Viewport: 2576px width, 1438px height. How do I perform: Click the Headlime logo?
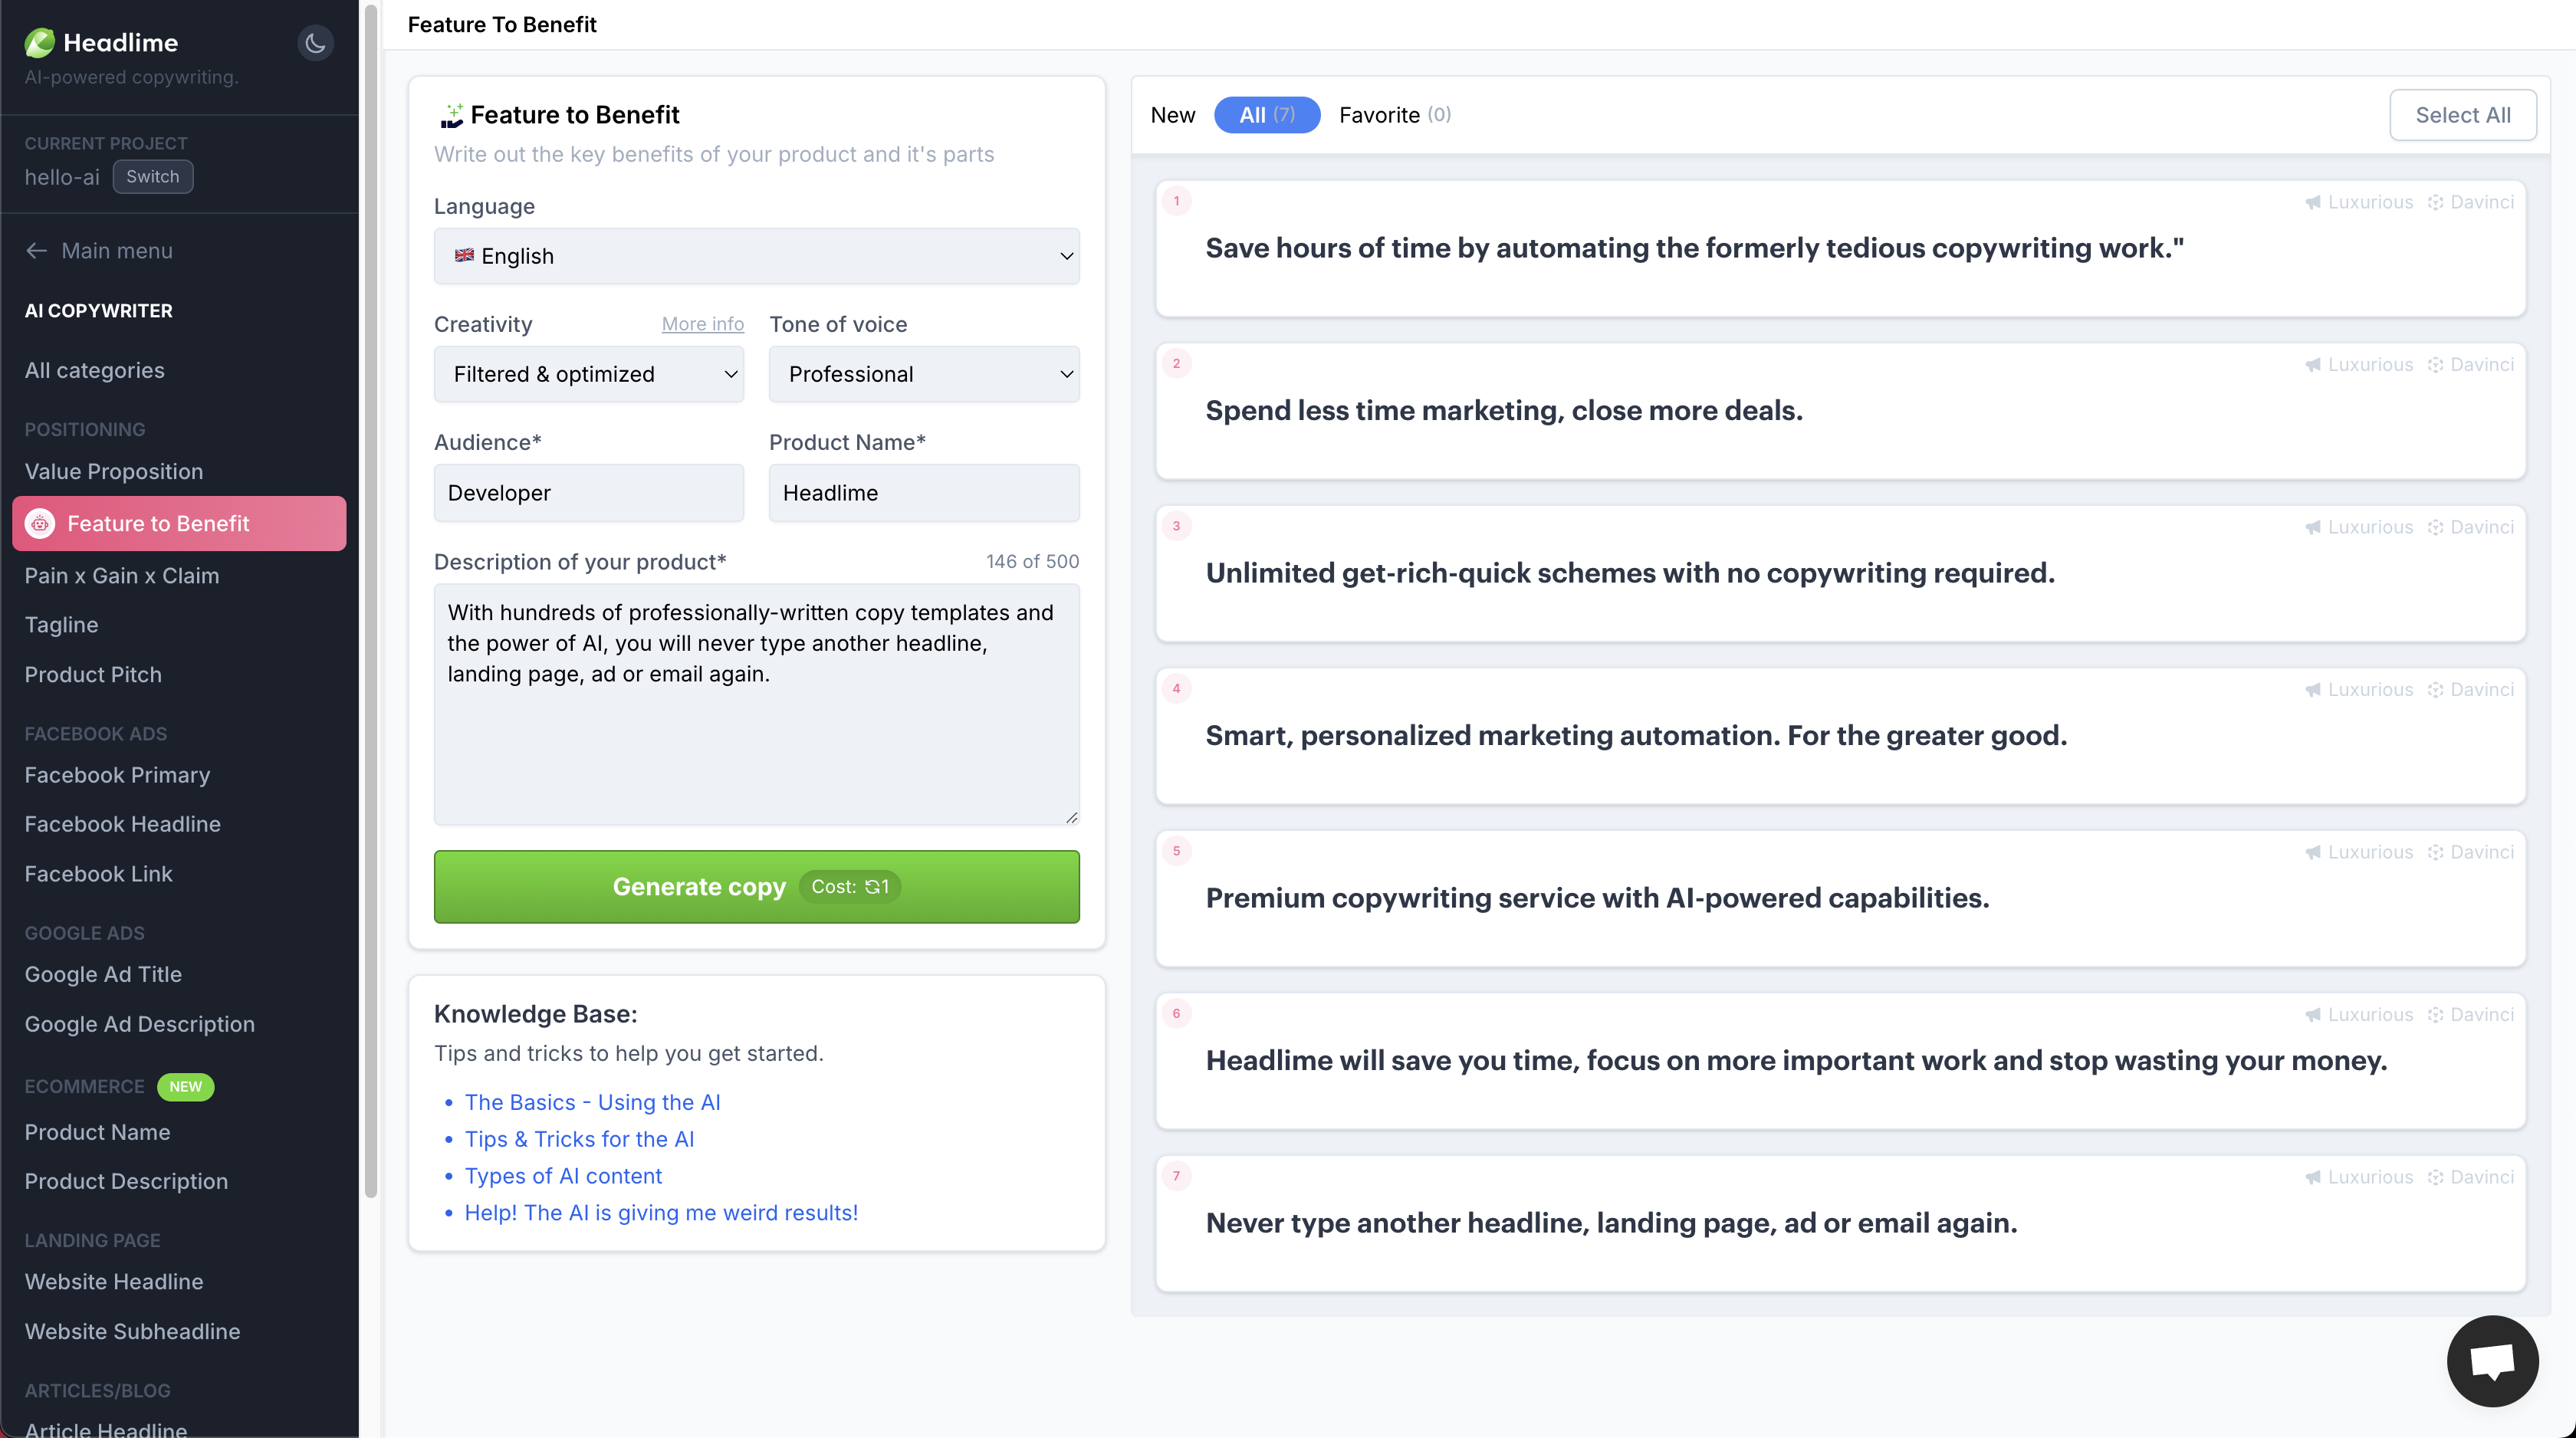[102, 42]
